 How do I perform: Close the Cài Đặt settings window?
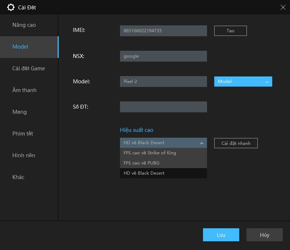(x=283, y=7)
